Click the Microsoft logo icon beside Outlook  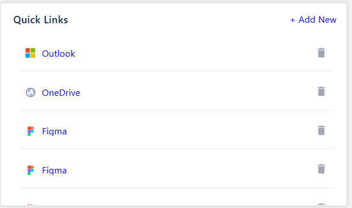click(30, 53)
